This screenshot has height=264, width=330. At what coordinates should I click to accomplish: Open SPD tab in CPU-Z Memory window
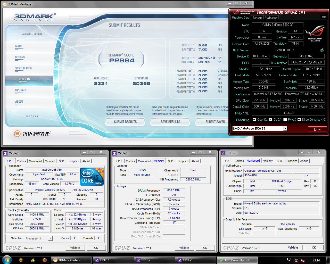171,161
